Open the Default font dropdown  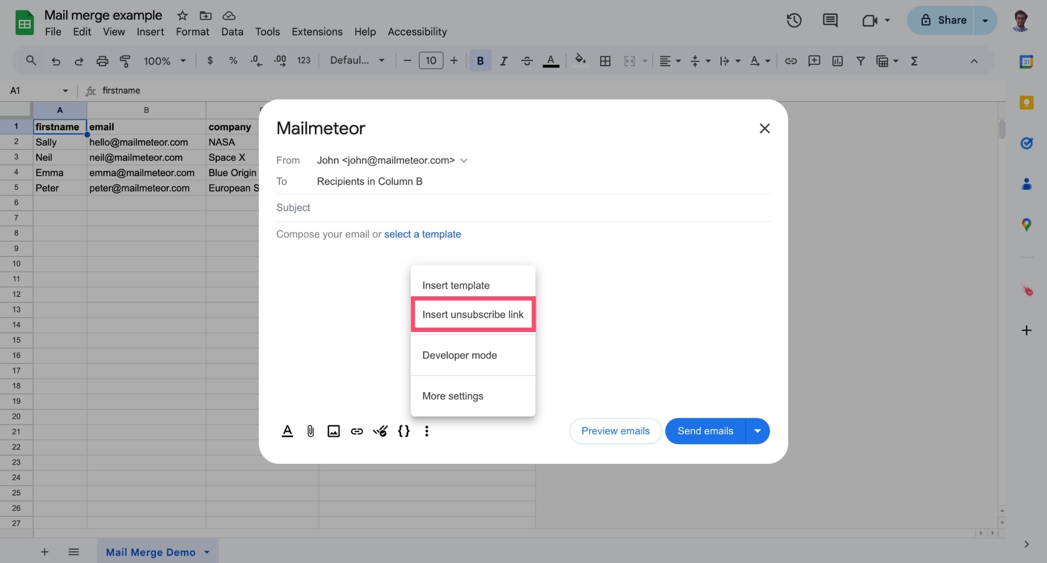click(357, 60)
